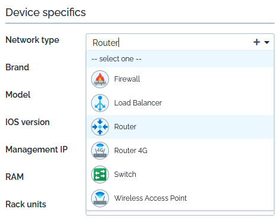Image resolution: width=278 pixels, height=218 pixels.
Task: Click the Model field label
Action: 18,95
